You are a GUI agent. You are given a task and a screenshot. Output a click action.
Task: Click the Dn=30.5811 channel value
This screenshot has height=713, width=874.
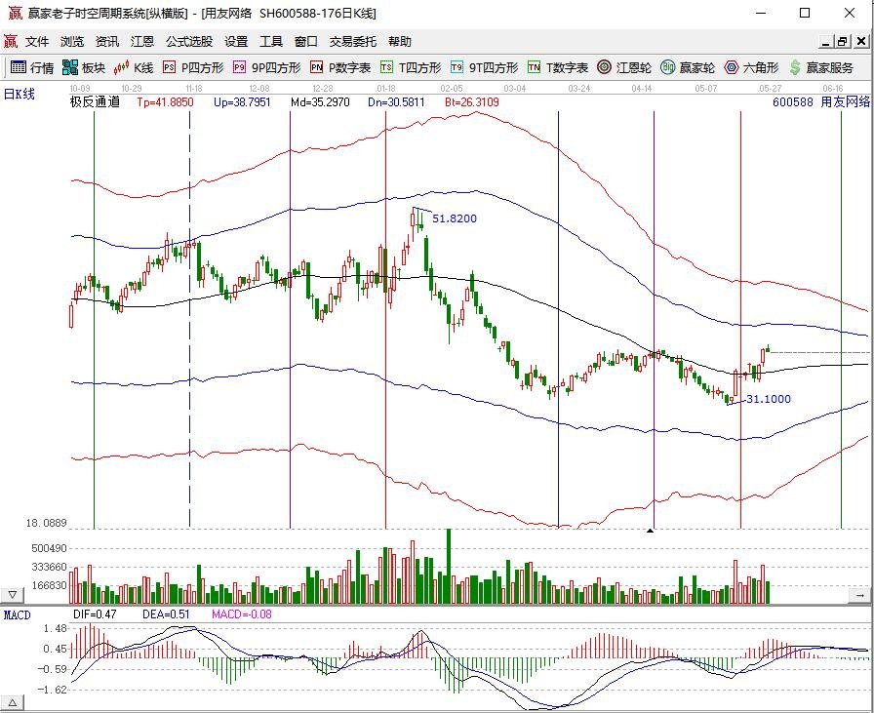pyautogui.click(x=396, y=102)
